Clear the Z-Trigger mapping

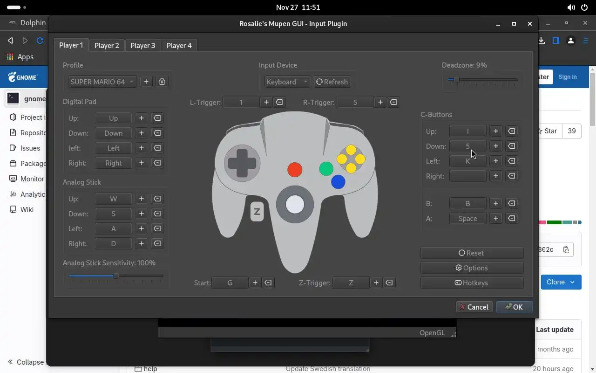coord(389,283)
